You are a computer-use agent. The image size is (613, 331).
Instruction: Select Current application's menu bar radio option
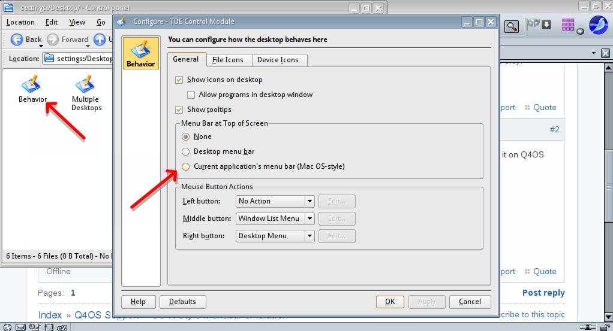click(186, 166)
